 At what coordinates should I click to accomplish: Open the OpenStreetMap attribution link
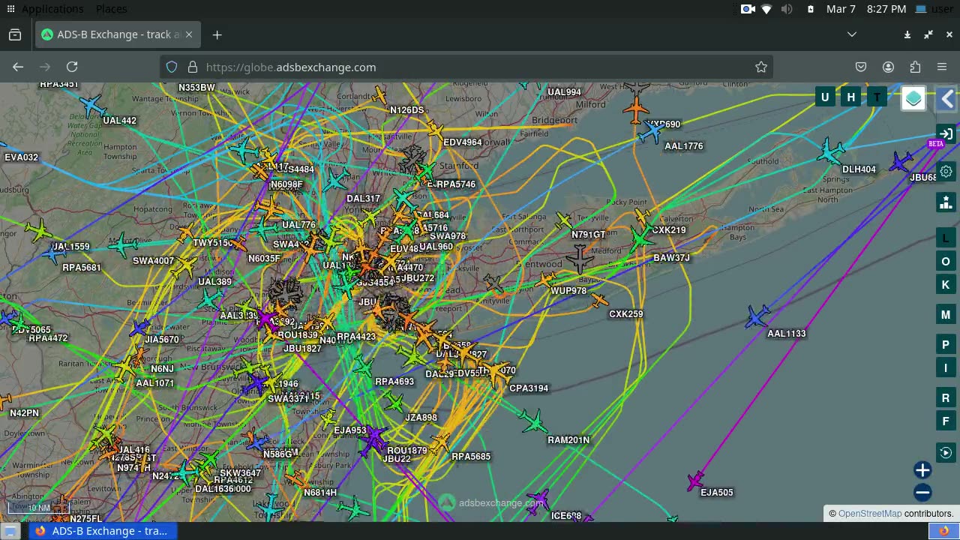tap(870, 514)
